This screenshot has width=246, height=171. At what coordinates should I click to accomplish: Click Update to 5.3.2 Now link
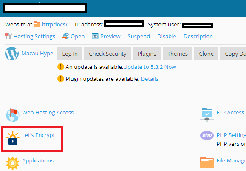coord(150,67)
